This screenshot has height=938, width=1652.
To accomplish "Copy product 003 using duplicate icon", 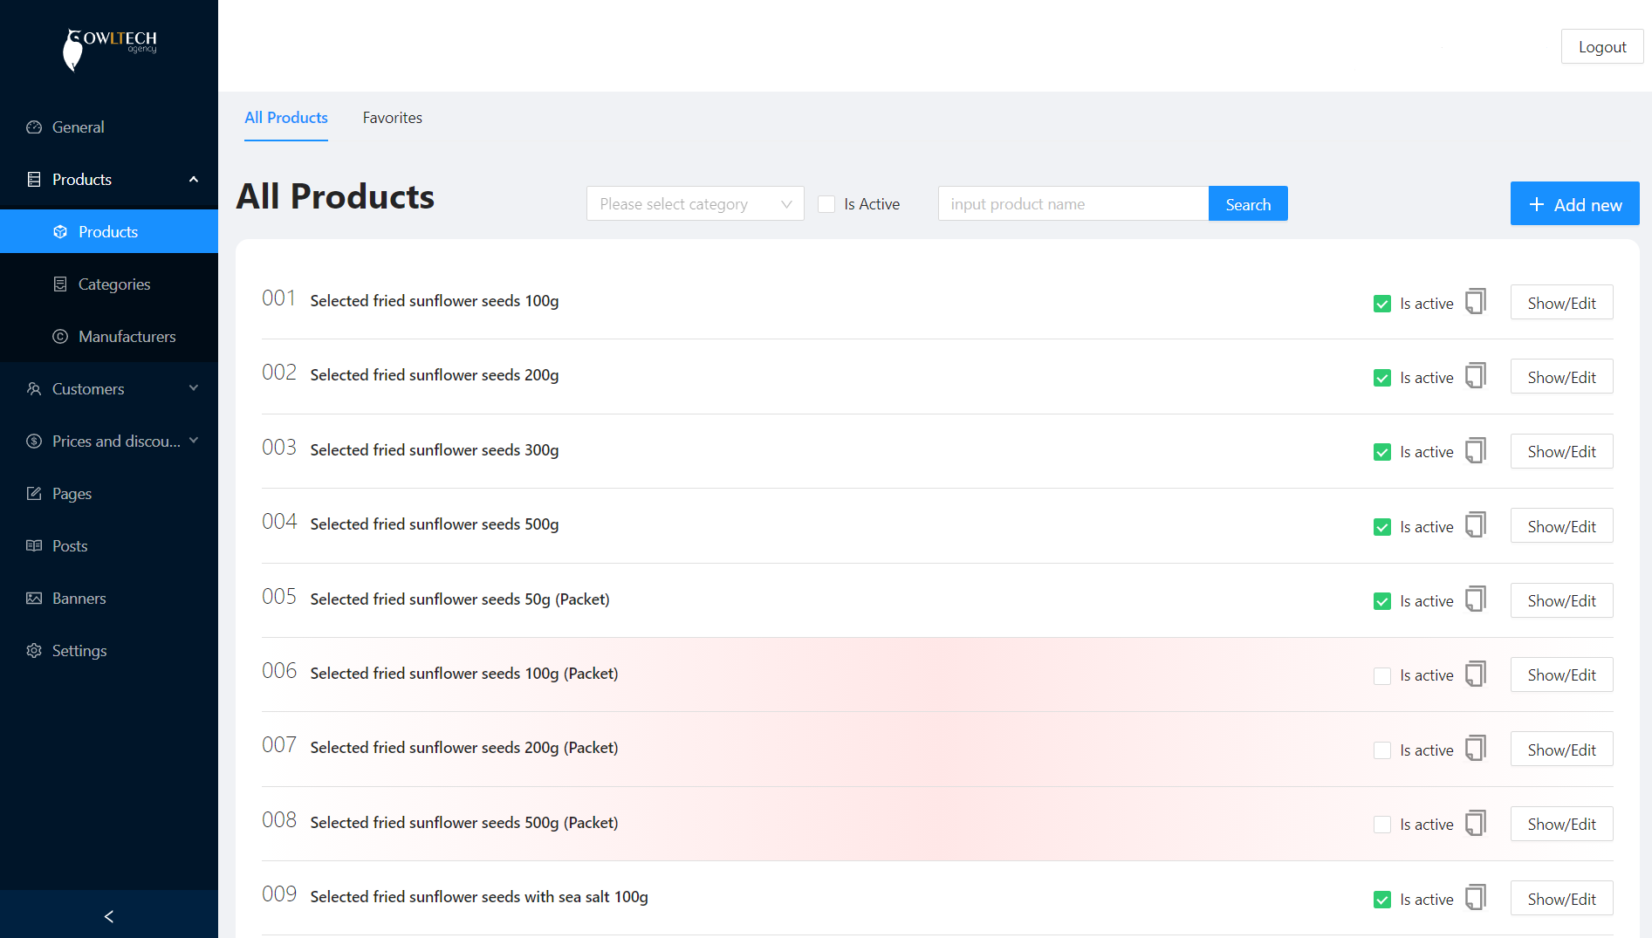I will click(1476, 451).
